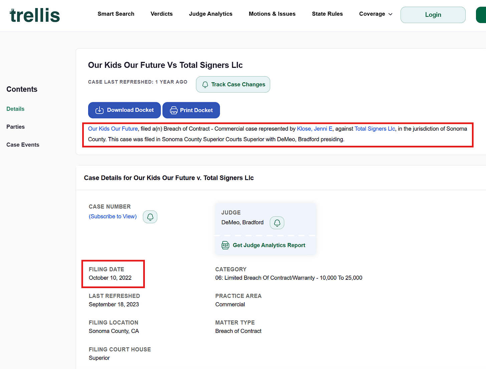Screen dimensions: 486x369
Task: Click last refreshed date September 18, 2023
Action: pyautogui.click(x=114, y=304)
